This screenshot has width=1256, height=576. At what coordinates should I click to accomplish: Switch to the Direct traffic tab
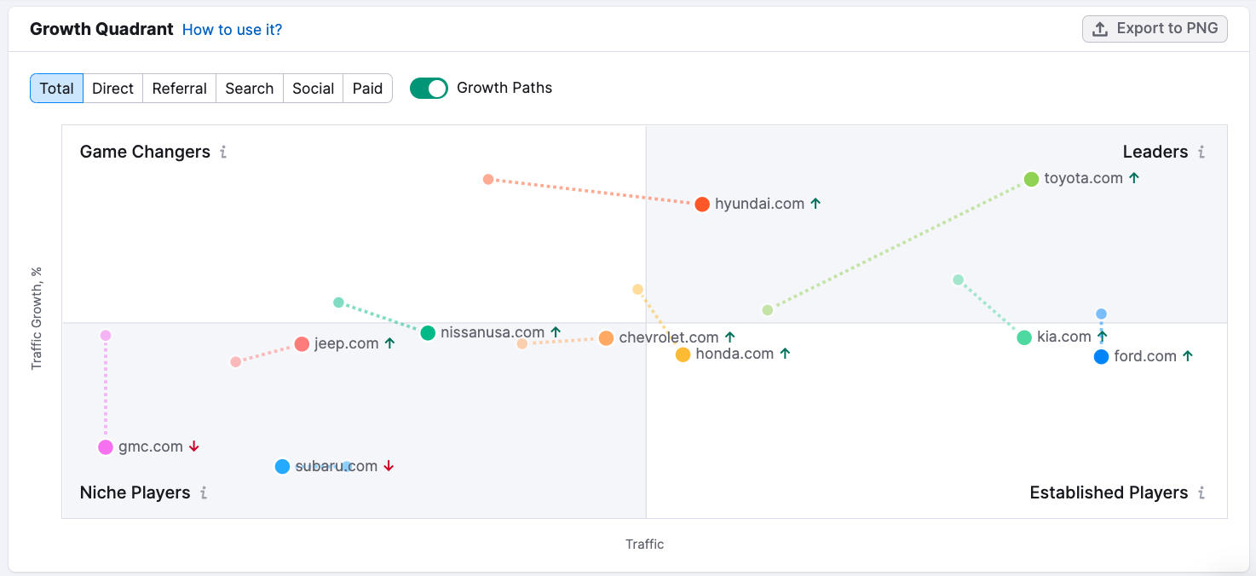113,89
